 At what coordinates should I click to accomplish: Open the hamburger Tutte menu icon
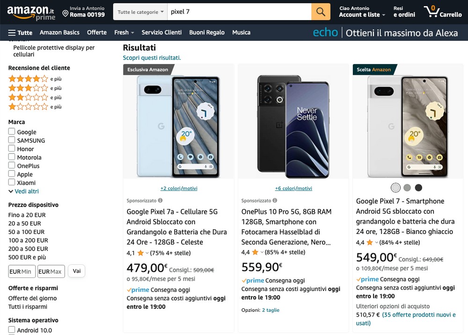(12, 33)
